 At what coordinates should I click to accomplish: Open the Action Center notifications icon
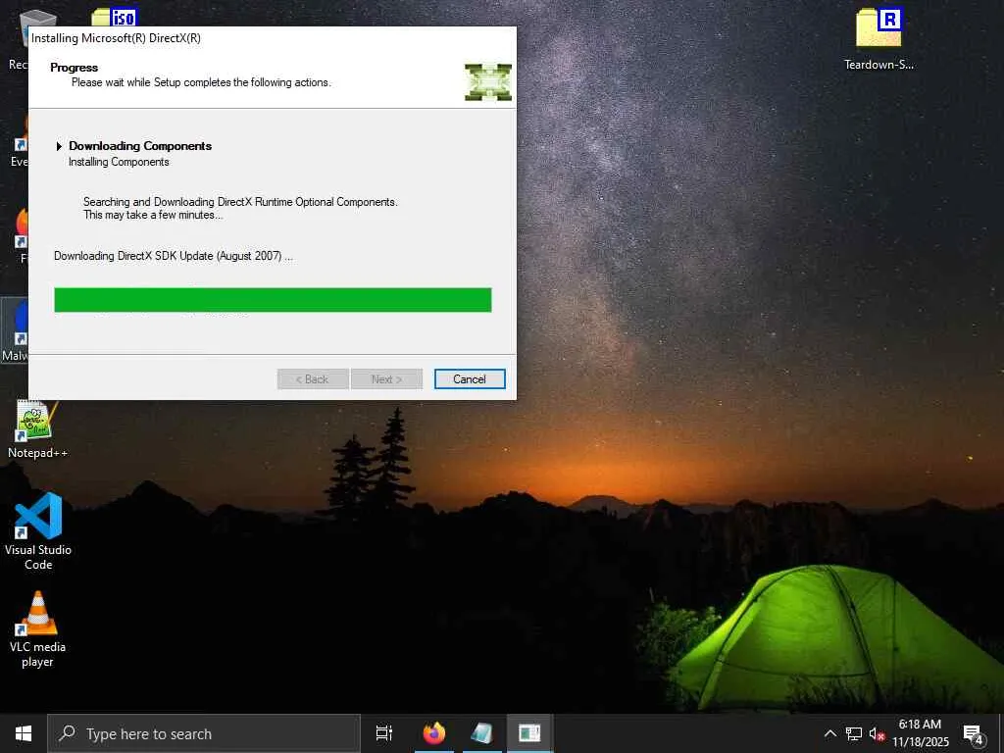(x=974, y=733)
